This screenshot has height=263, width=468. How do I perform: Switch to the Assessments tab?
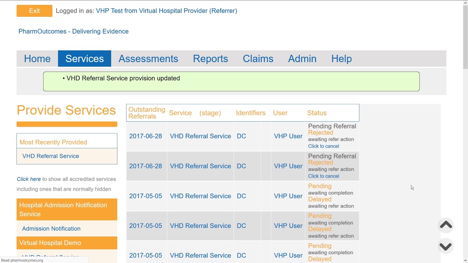148,58
